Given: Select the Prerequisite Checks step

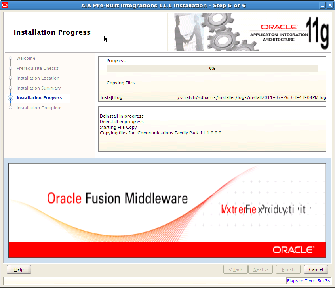Looking at the screenshot, I should (38, 68).
